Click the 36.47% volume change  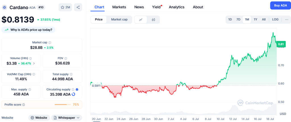[x=25, y=63]
